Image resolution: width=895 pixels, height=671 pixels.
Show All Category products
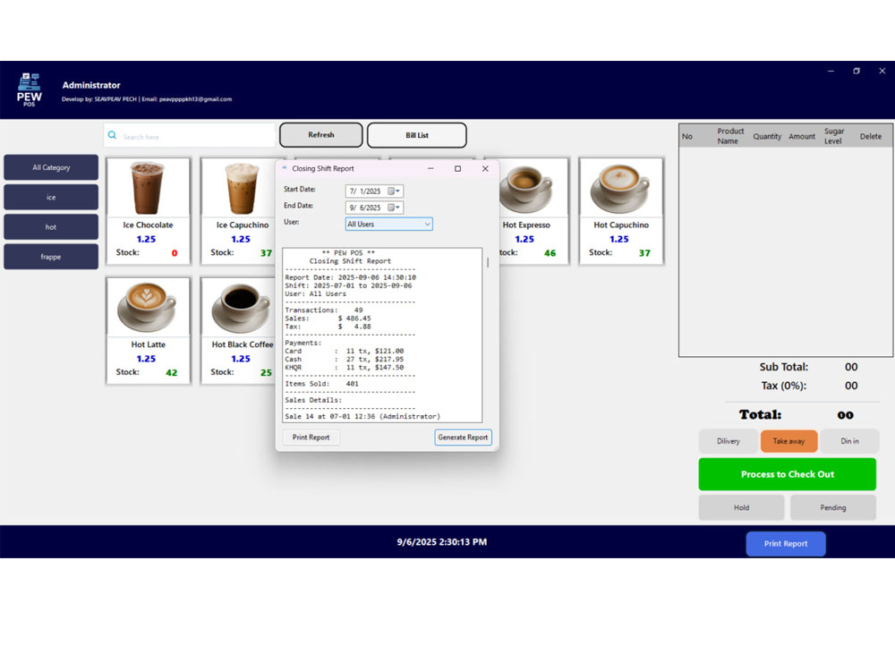coord(51,167)
